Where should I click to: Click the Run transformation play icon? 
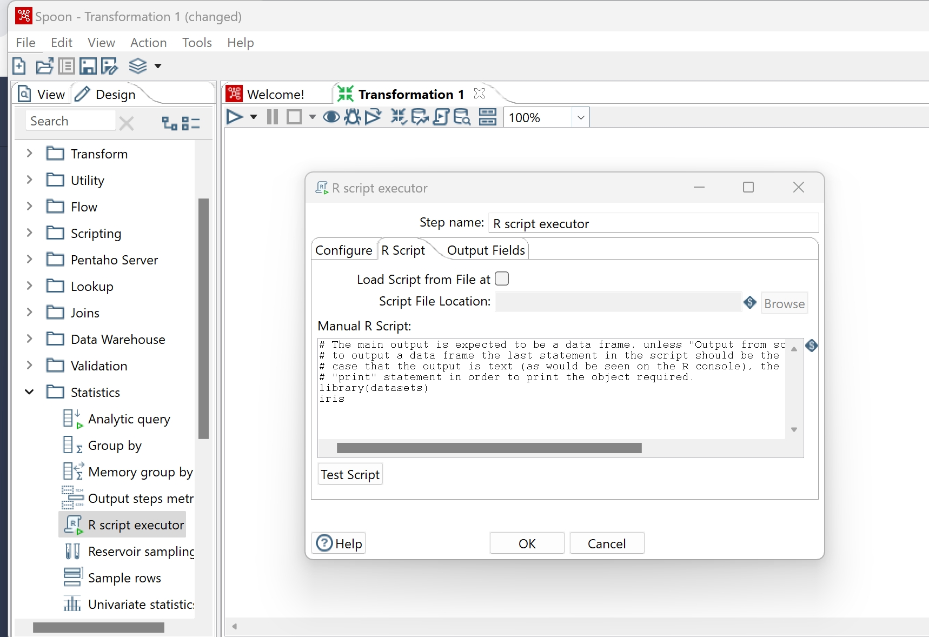(x=234, y=117)
